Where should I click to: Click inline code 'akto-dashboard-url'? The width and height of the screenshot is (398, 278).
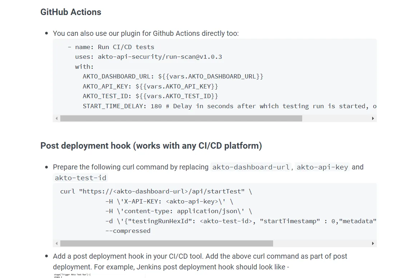[x=251, y=167]
